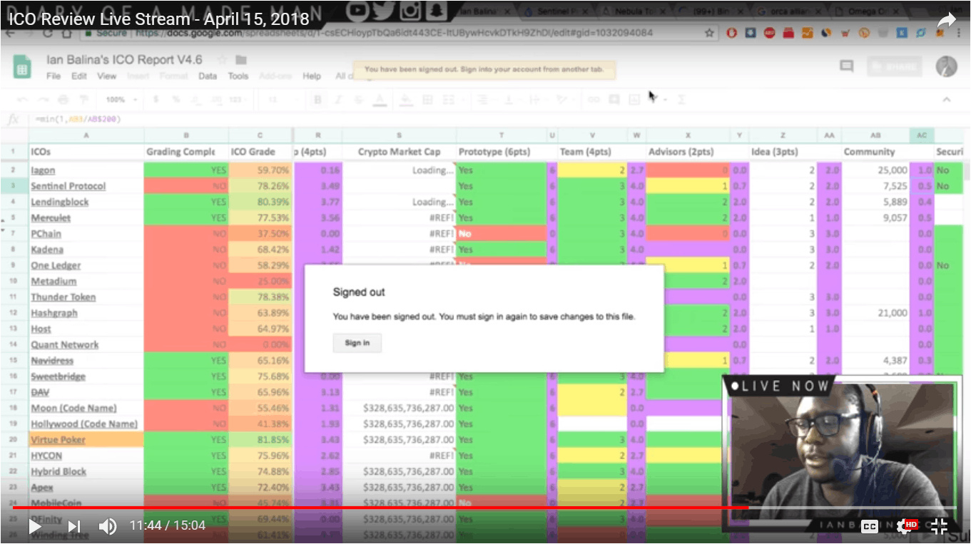This screenshot has height=544, width=971.
Task: Open the 123 number format dropdown
Action: (238, 100)
